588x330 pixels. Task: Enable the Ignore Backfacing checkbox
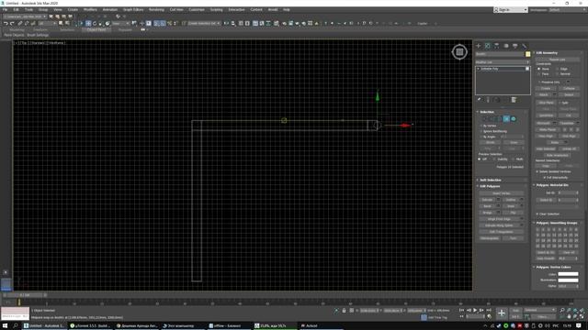[481, 131]
